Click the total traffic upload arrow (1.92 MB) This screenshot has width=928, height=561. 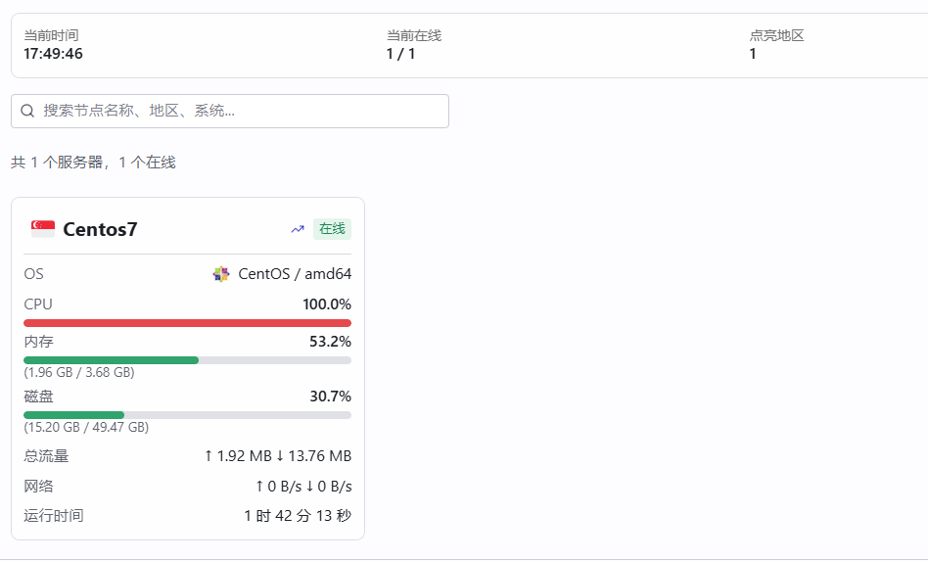pos(209,456)
